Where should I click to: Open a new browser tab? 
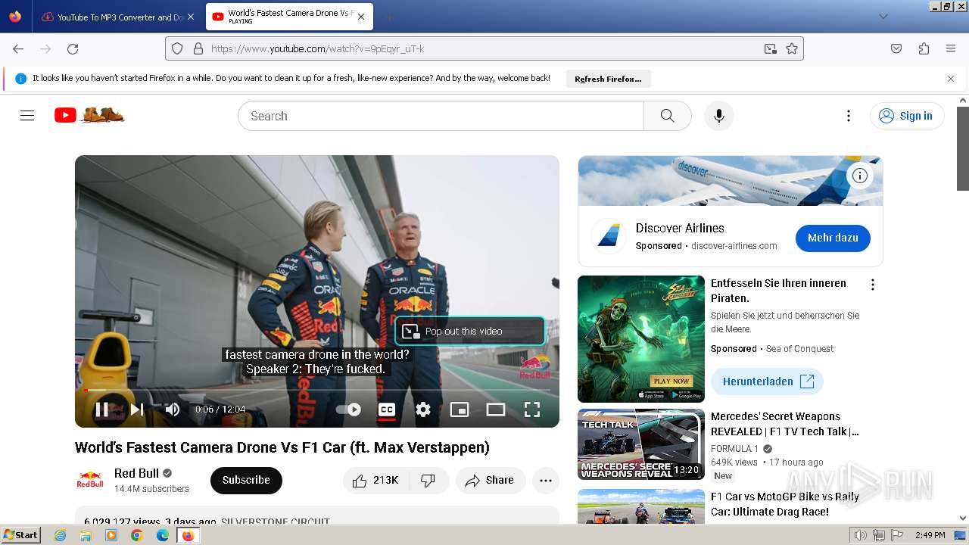389,17
